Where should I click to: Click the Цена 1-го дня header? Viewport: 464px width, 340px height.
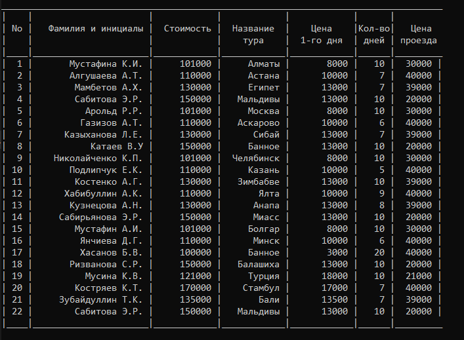(322, 35)
